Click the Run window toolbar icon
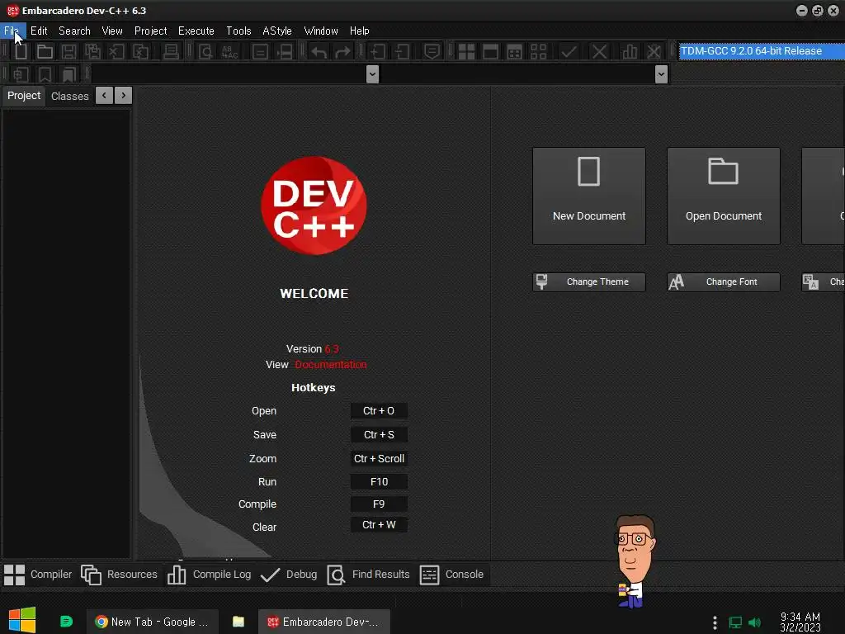 pyautogui.click(x=490, y=52)
